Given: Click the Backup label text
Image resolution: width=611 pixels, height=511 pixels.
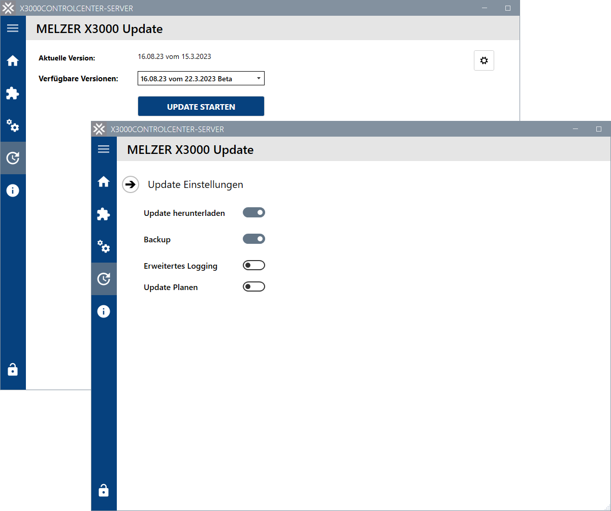Looking at the screenshot, I should point(157,239).
